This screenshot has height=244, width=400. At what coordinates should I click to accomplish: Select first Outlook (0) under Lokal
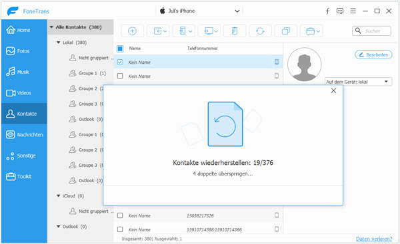[86, 119]
